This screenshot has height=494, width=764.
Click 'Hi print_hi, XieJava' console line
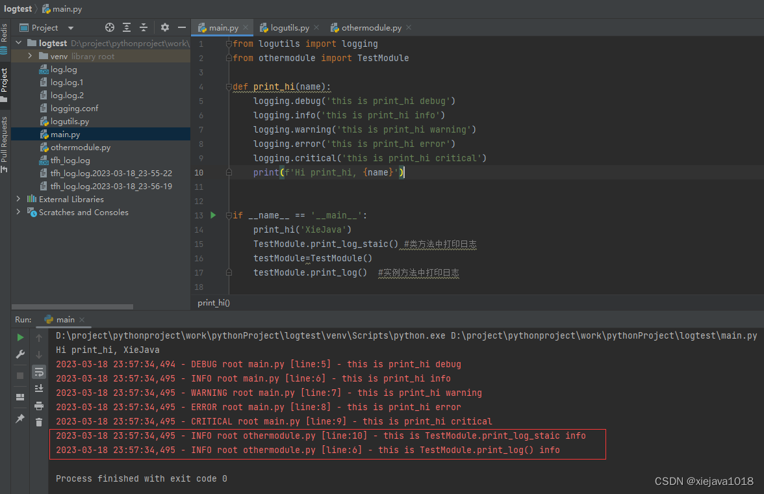[108, 350]
